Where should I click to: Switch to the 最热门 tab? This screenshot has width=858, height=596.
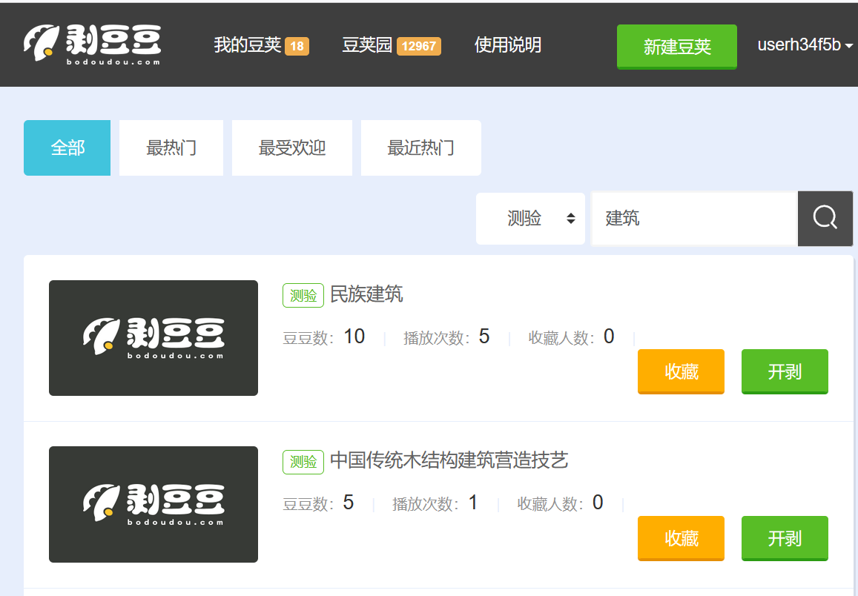pyautogui.click(x=171, y=148)
